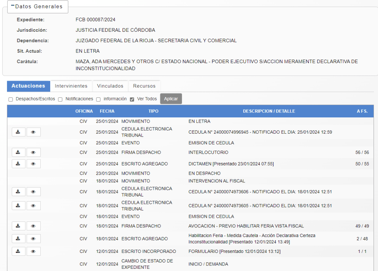
Task: Click CAMBIO DE ESTADO DE EXPEDIENTE type
Action: pyautogui.click(x=147, y=264)
